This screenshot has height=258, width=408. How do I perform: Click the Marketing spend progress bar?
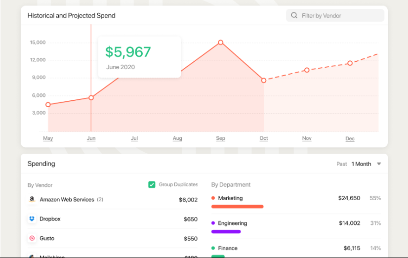pyautogui.click(x=237, y=207)
